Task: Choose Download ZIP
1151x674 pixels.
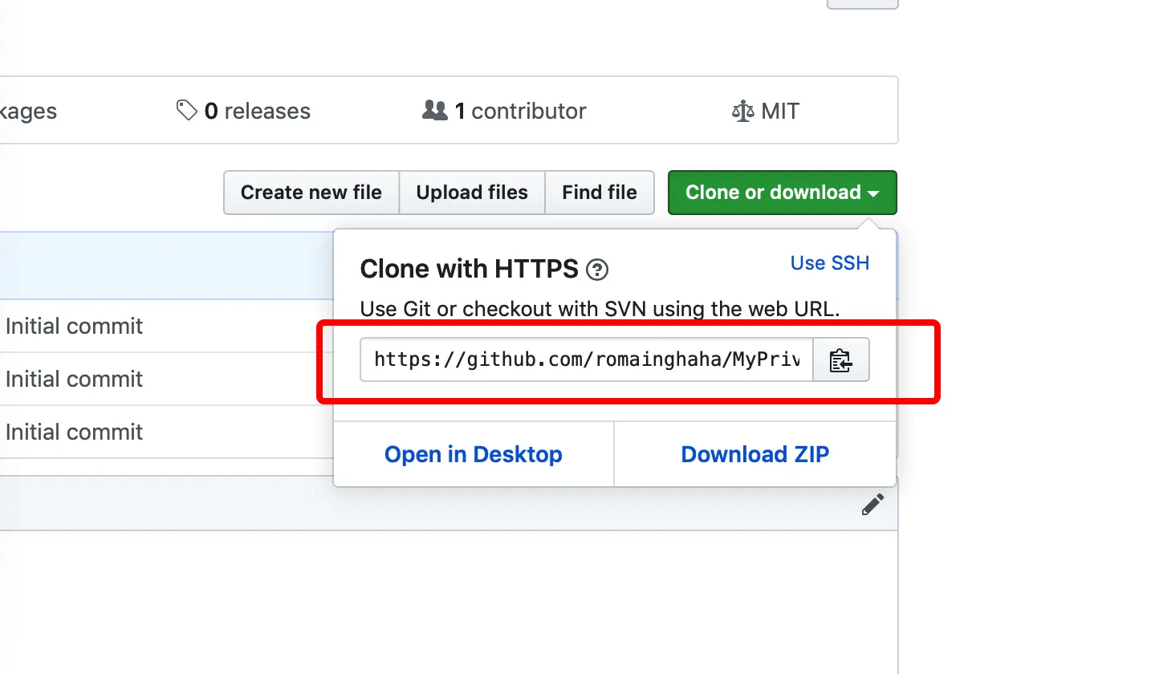Action: pyautogui.click(x=754, y=454)
